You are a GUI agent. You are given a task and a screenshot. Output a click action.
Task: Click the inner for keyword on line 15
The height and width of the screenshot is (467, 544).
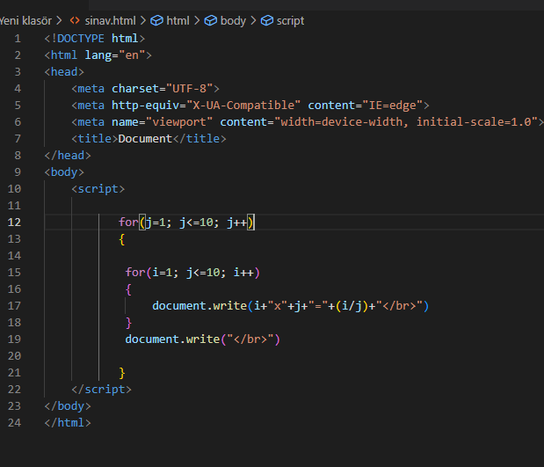pyautogui.click(x=135, y=273)
